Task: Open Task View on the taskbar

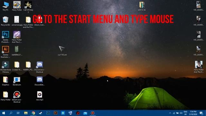Action: [x=18, y=113]
